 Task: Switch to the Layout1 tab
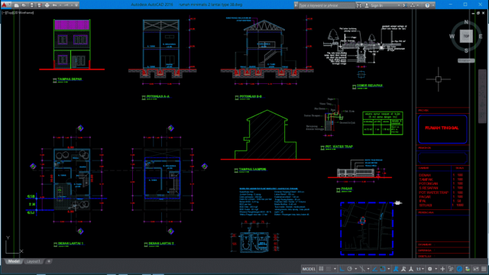click(x=34, y=261)
